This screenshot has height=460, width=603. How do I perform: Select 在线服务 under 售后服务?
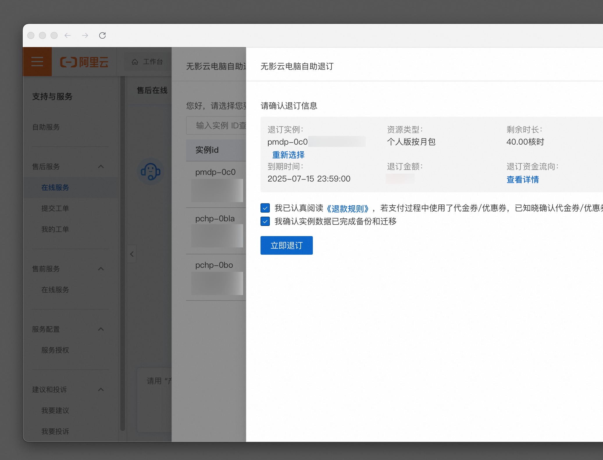(55, 187)
